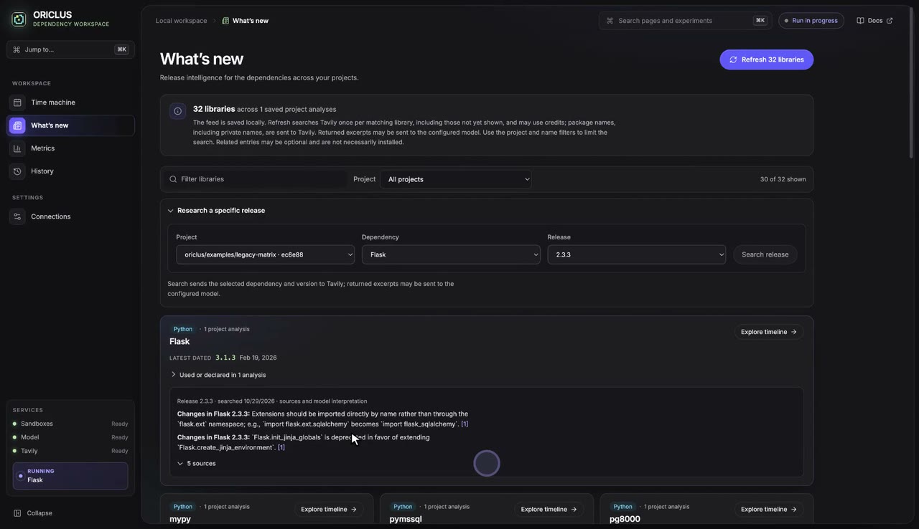Screen dimensions: 919x529
Task: Open the Jump to command box
Action: (x=70, y=49)
